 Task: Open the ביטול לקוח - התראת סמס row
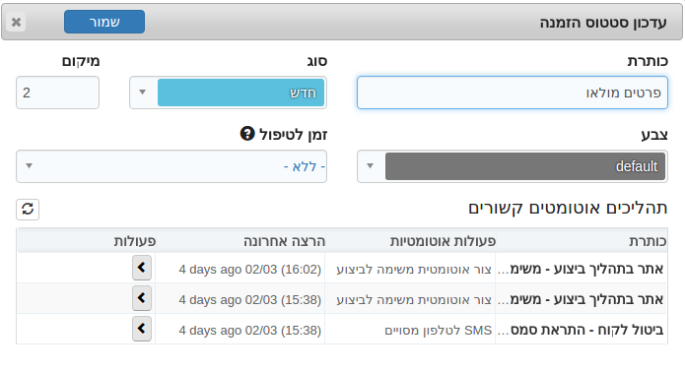(582, 330)
